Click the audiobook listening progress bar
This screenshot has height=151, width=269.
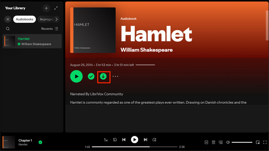pos(145,65)
